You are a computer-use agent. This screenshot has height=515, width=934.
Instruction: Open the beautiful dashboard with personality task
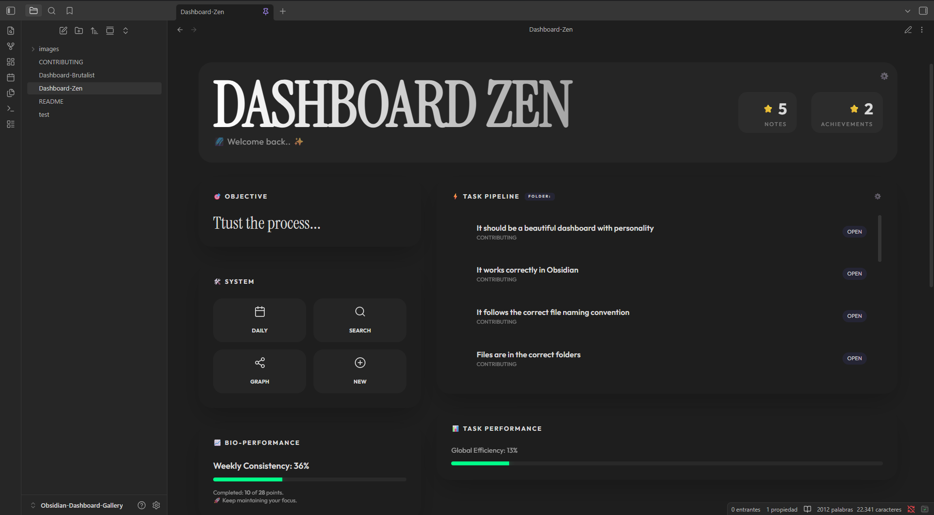point(854,232)
